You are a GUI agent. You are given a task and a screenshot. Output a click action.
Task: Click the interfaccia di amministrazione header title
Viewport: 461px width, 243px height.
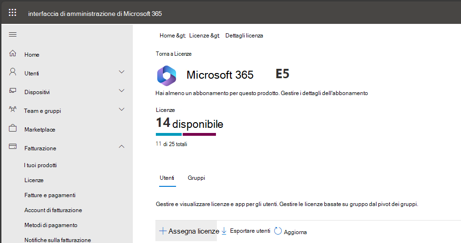95,14
